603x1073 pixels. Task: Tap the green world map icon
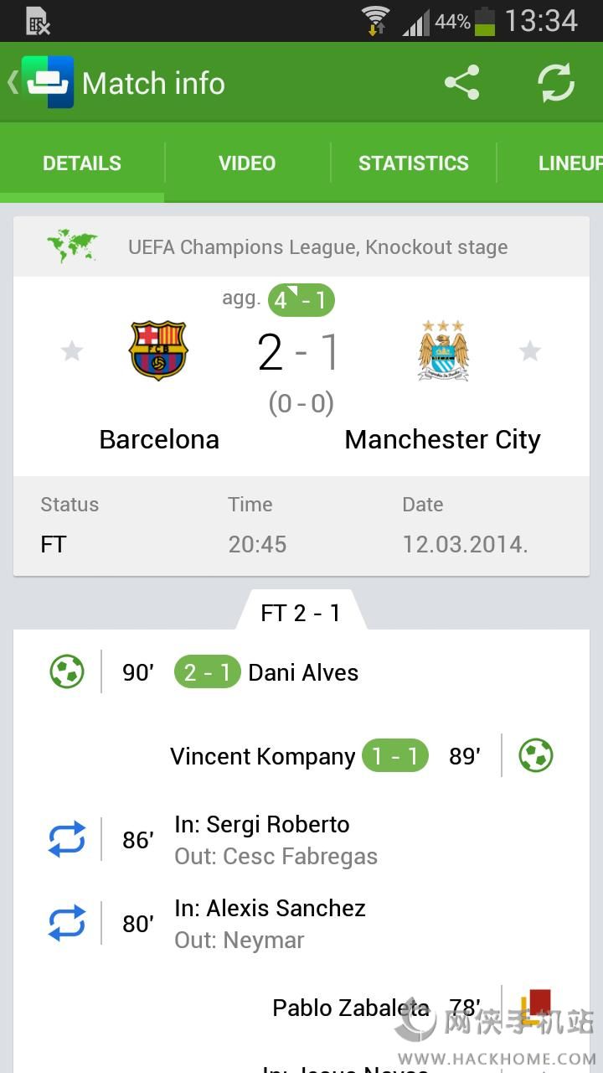pyautogui.click(x=72, y=246)
